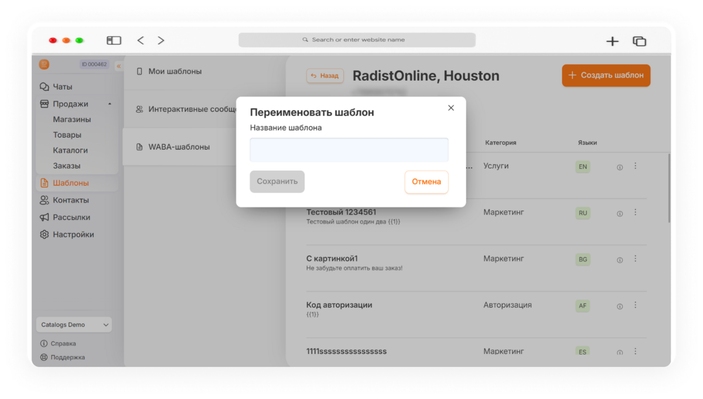The image size is (703, 399).
Task: Click the browser address search bar
Action: [x=357, y=40]
